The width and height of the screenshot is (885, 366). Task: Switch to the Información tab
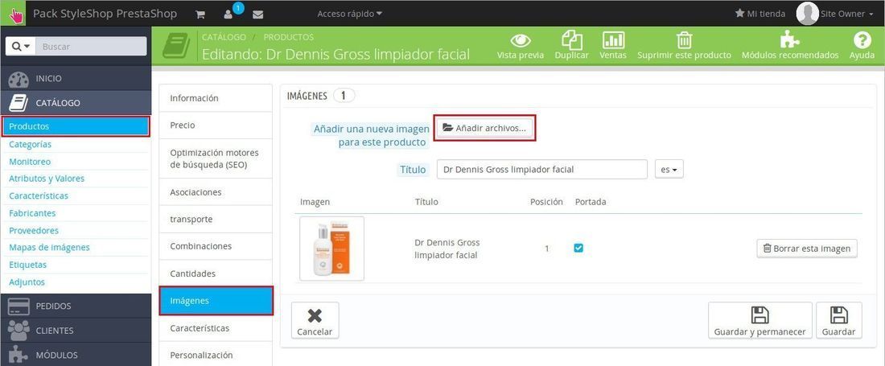(216, 98)
